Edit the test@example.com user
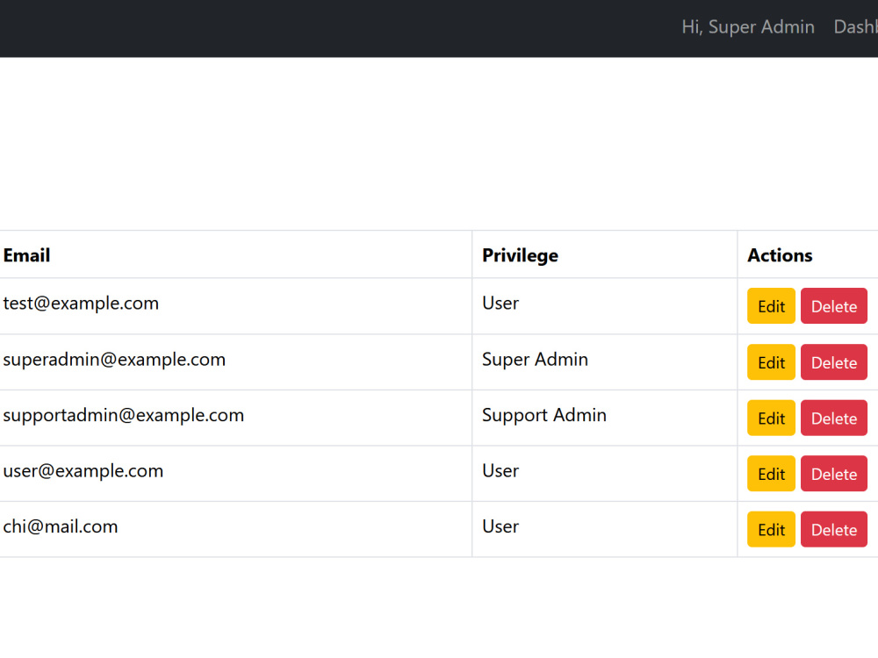 [771, 306]
